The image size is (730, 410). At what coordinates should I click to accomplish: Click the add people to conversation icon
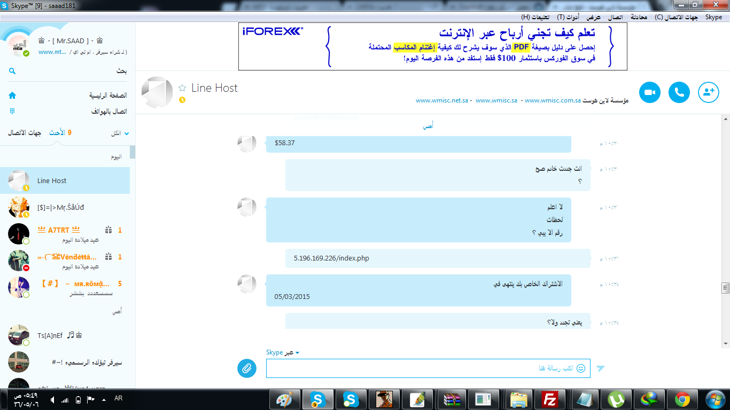tap(709, 92)
